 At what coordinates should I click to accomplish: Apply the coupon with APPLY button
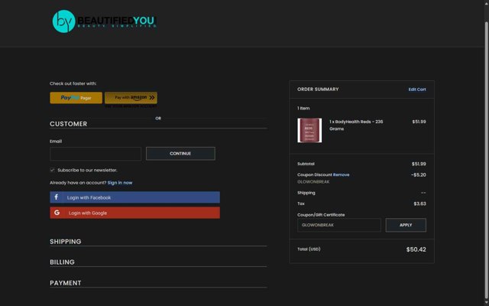tap(406, 225)
